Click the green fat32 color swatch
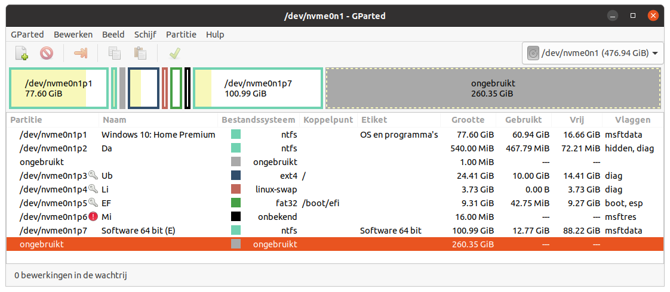Screen dimensions: 670x292 pyautogui.click(x=236, y=203)
